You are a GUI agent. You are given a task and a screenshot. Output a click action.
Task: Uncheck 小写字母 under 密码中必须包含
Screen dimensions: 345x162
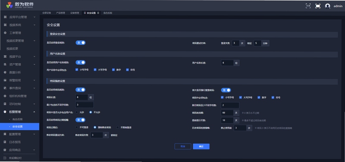pyautogui.click(x=222, y=97)
